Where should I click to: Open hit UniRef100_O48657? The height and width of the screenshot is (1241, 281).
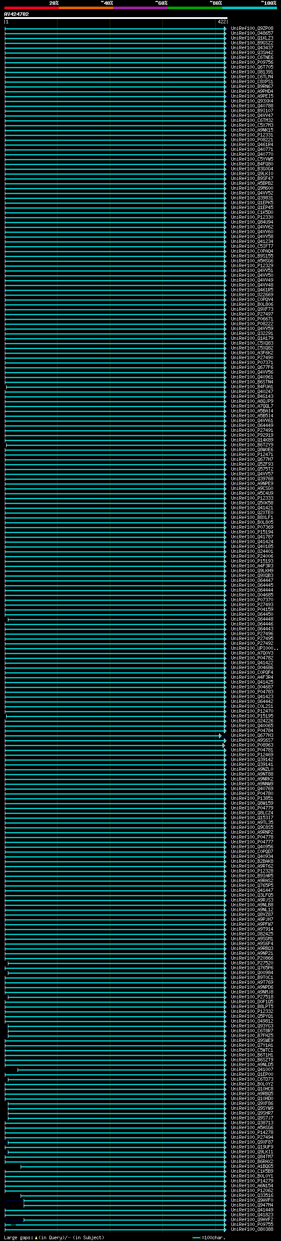tap(252, 33)
